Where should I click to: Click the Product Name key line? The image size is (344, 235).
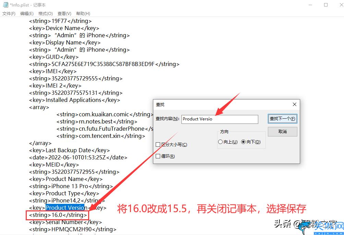(x=66, y=179)
